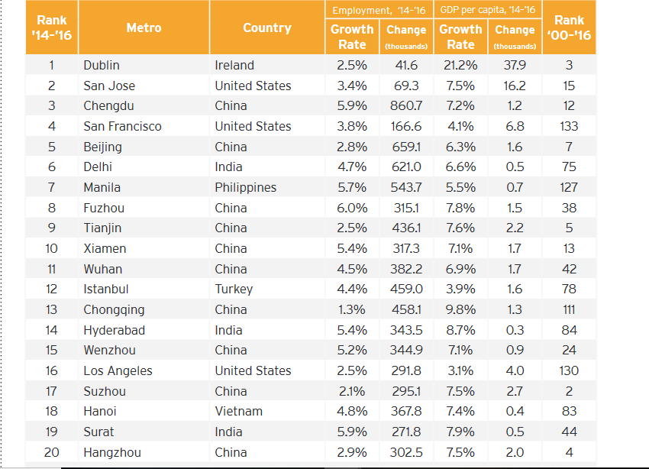Select the Vietnam country cell

(x=238, y=411)
